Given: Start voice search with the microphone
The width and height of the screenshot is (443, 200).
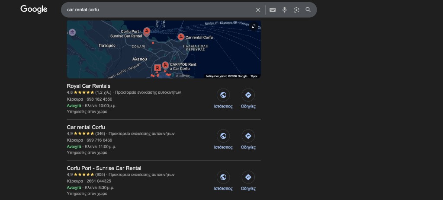Looking at the screenshot, I should tap(284, 10).
